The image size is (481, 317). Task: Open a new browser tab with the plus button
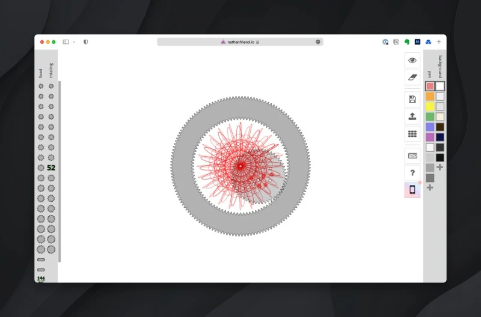(x=438, y=42)
